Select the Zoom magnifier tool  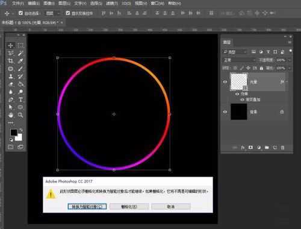tap(20, 115)
